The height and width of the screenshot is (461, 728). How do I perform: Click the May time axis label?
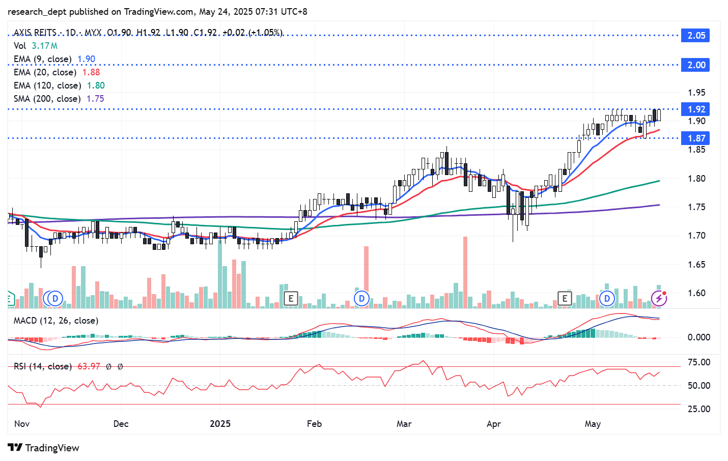click(593, 424)
